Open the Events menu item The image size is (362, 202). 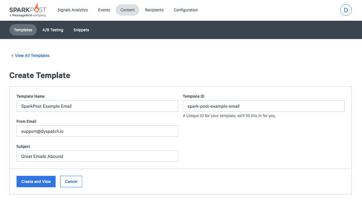pos(104,10)
